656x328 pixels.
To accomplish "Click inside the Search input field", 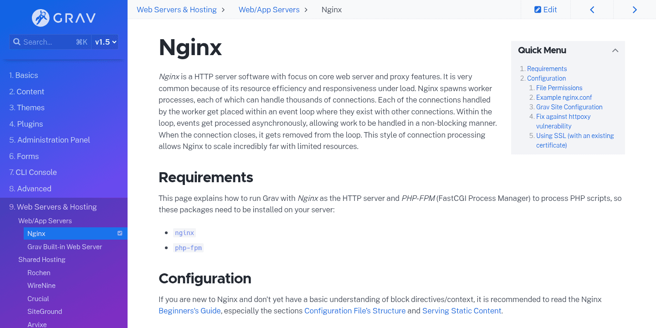I will (x=50, y=41).
